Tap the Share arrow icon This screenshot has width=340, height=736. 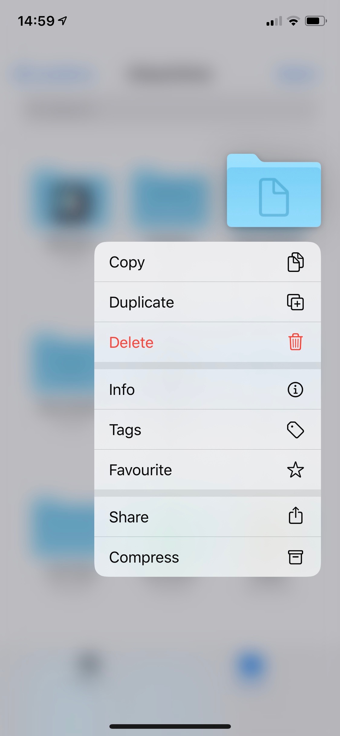[x=295, y=515]
